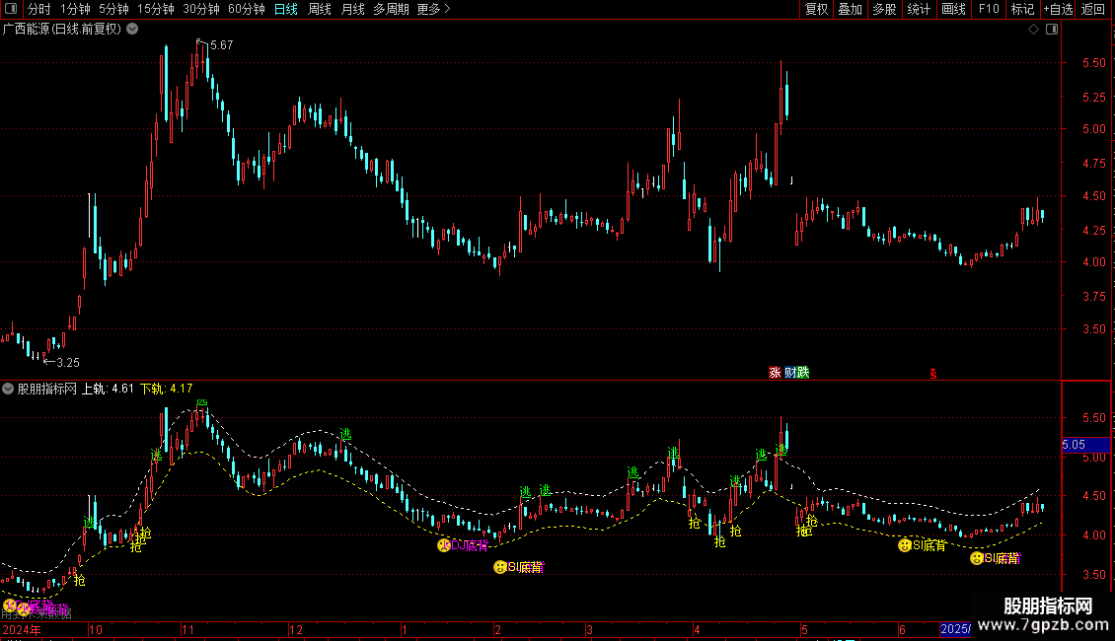The width and height of the screenshot is (1115, 641).
Task: Switch to the 分时 intraday view
Action: click(39, 9)
